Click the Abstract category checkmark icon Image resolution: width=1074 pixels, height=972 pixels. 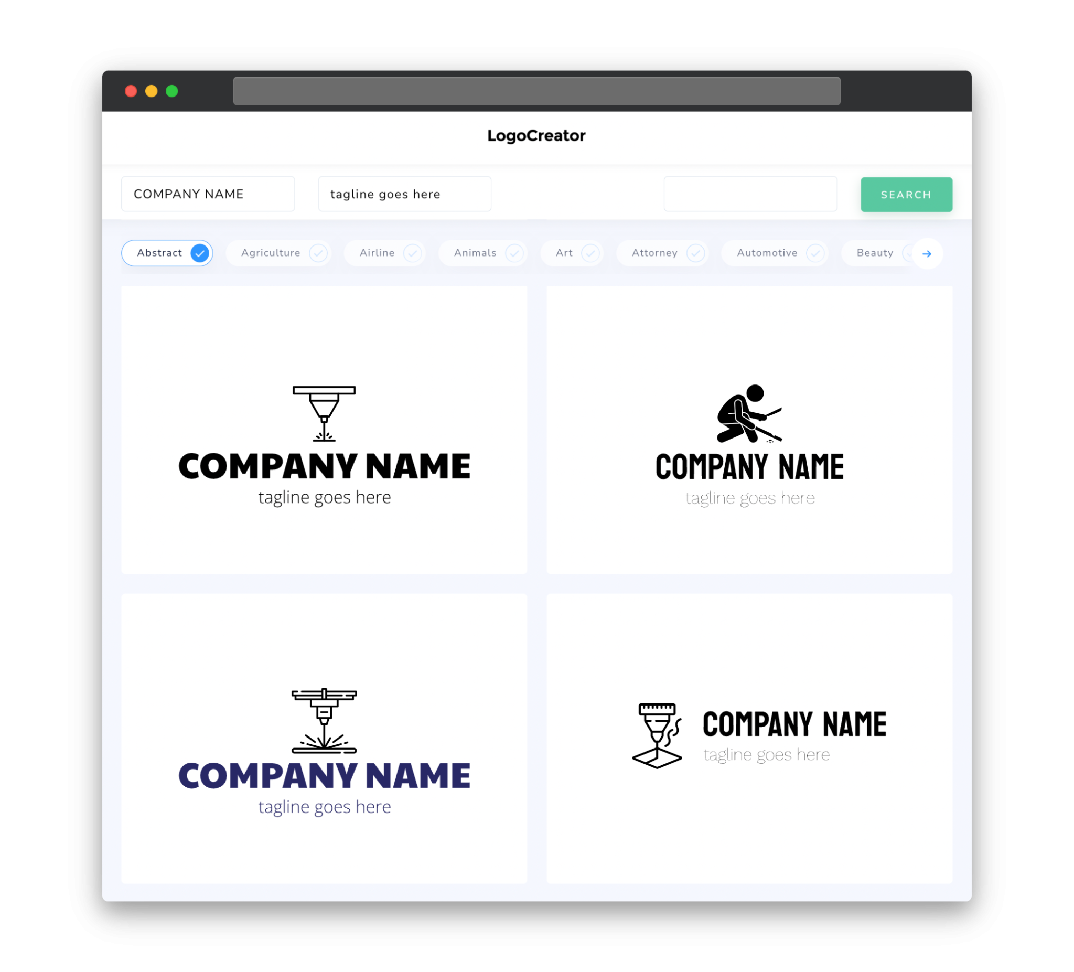200,253
